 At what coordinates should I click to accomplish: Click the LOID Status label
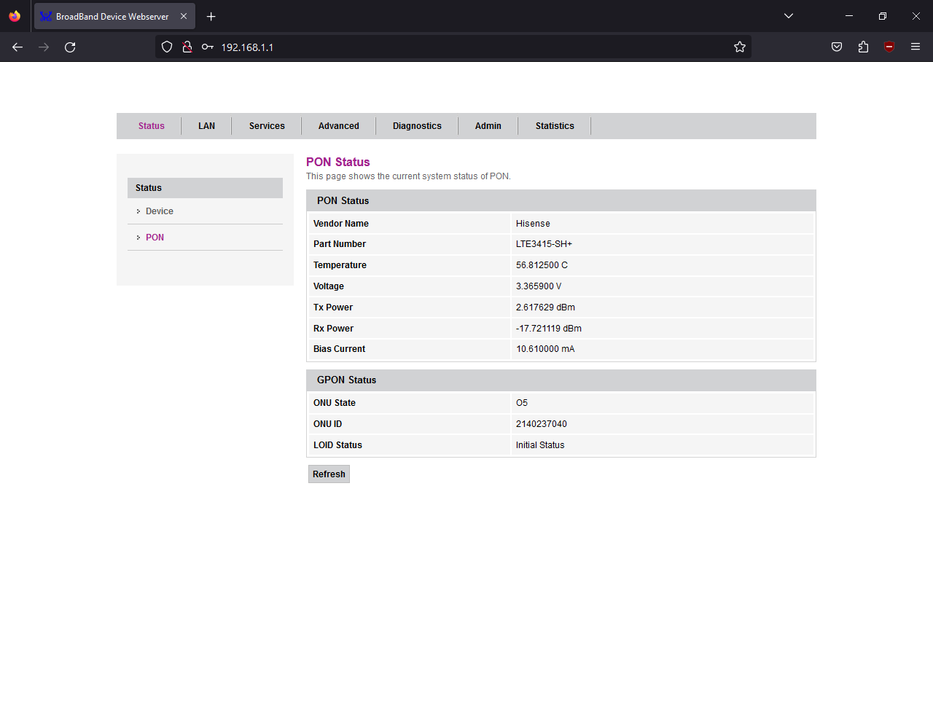tap(337, 445)
